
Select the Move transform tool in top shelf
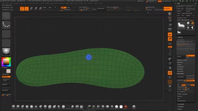point(31,9)
